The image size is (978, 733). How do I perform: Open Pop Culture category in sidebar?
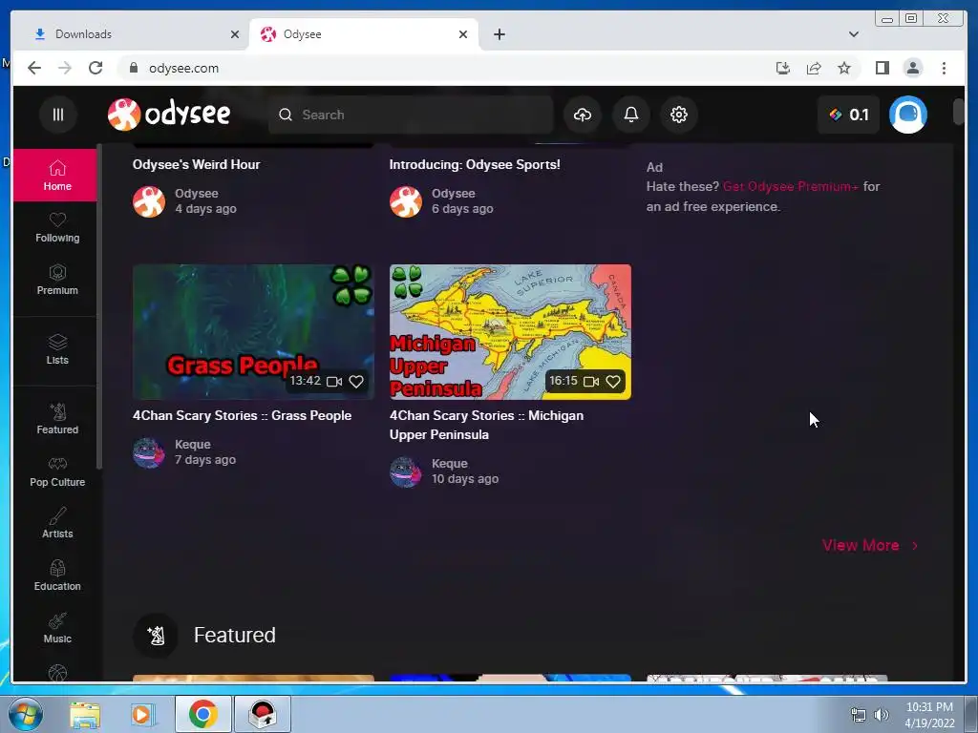point(56,471)
